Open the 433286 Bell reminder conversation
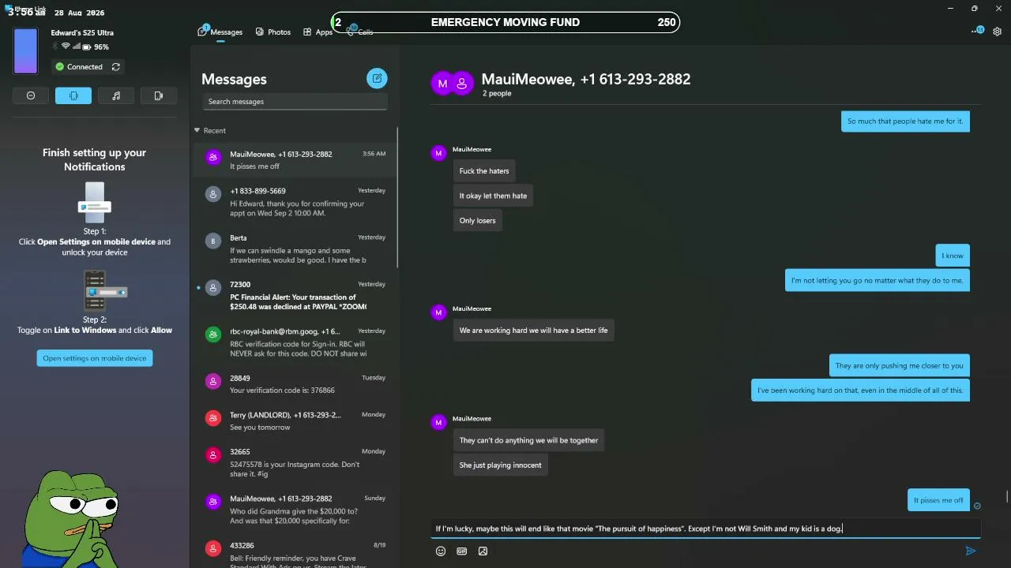 [x=294, y=552]
